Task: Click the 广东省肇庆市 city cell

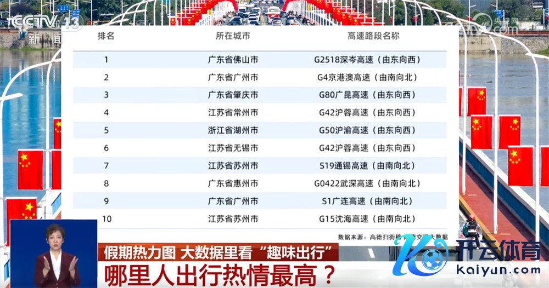Action: click(233, 95)
